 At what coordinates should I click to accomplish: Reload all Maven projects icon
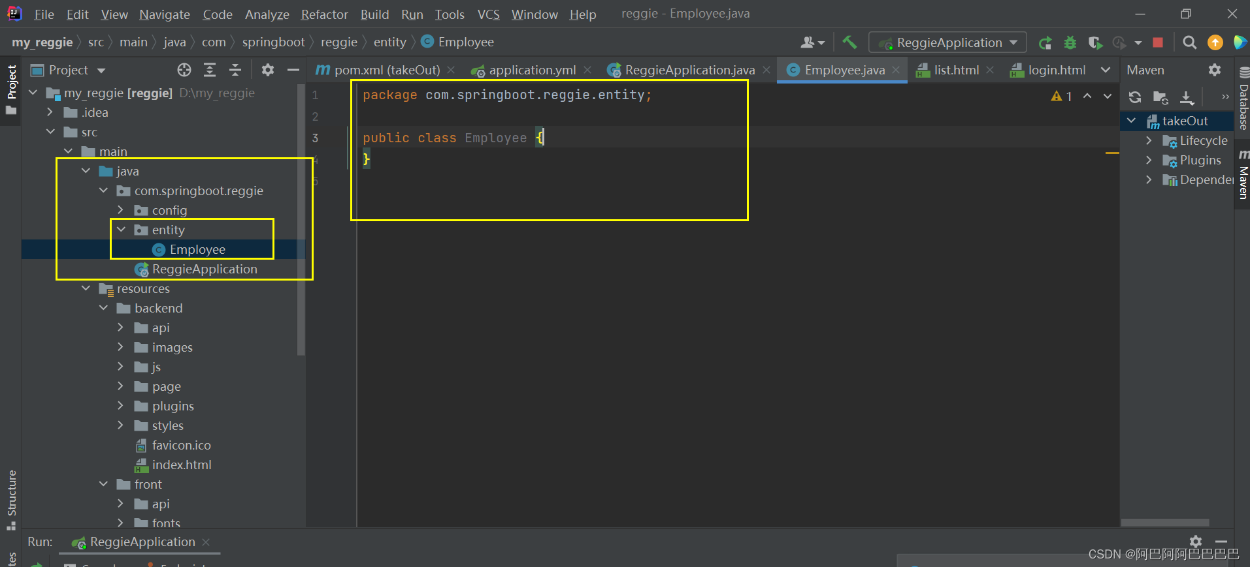[1135, 97]
